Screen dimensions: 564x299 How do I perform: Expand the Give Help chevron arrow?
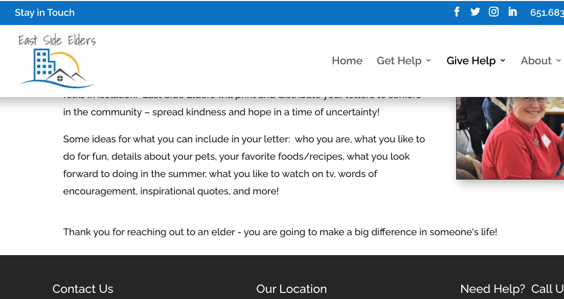pos(503,60)
